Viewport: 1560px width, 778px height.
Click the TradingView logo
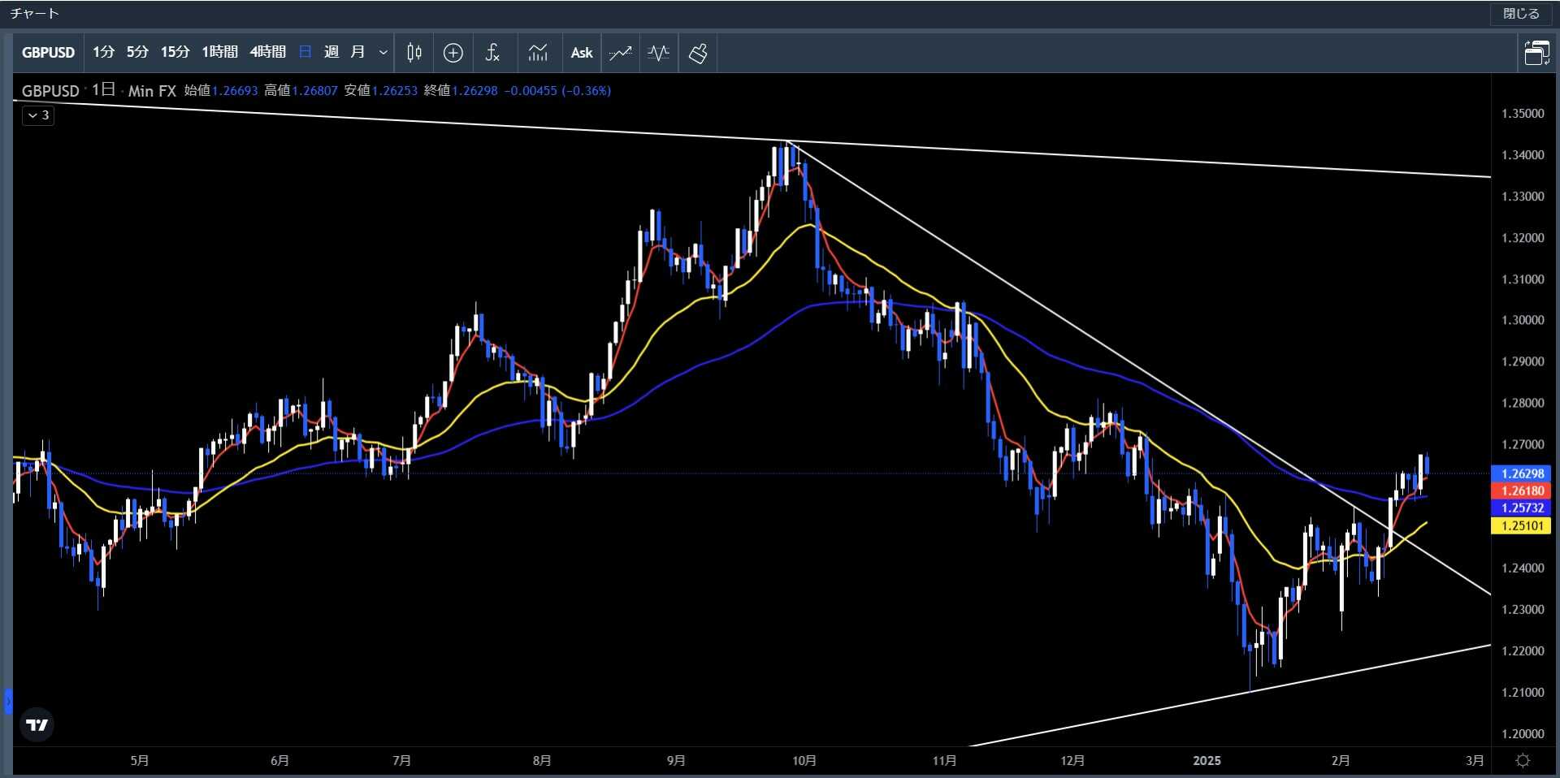coord(37,724)
